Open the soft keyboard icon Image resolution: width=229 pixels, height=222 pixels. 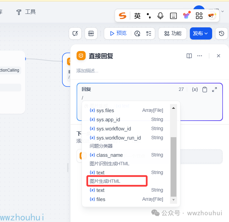click(173, 16)
